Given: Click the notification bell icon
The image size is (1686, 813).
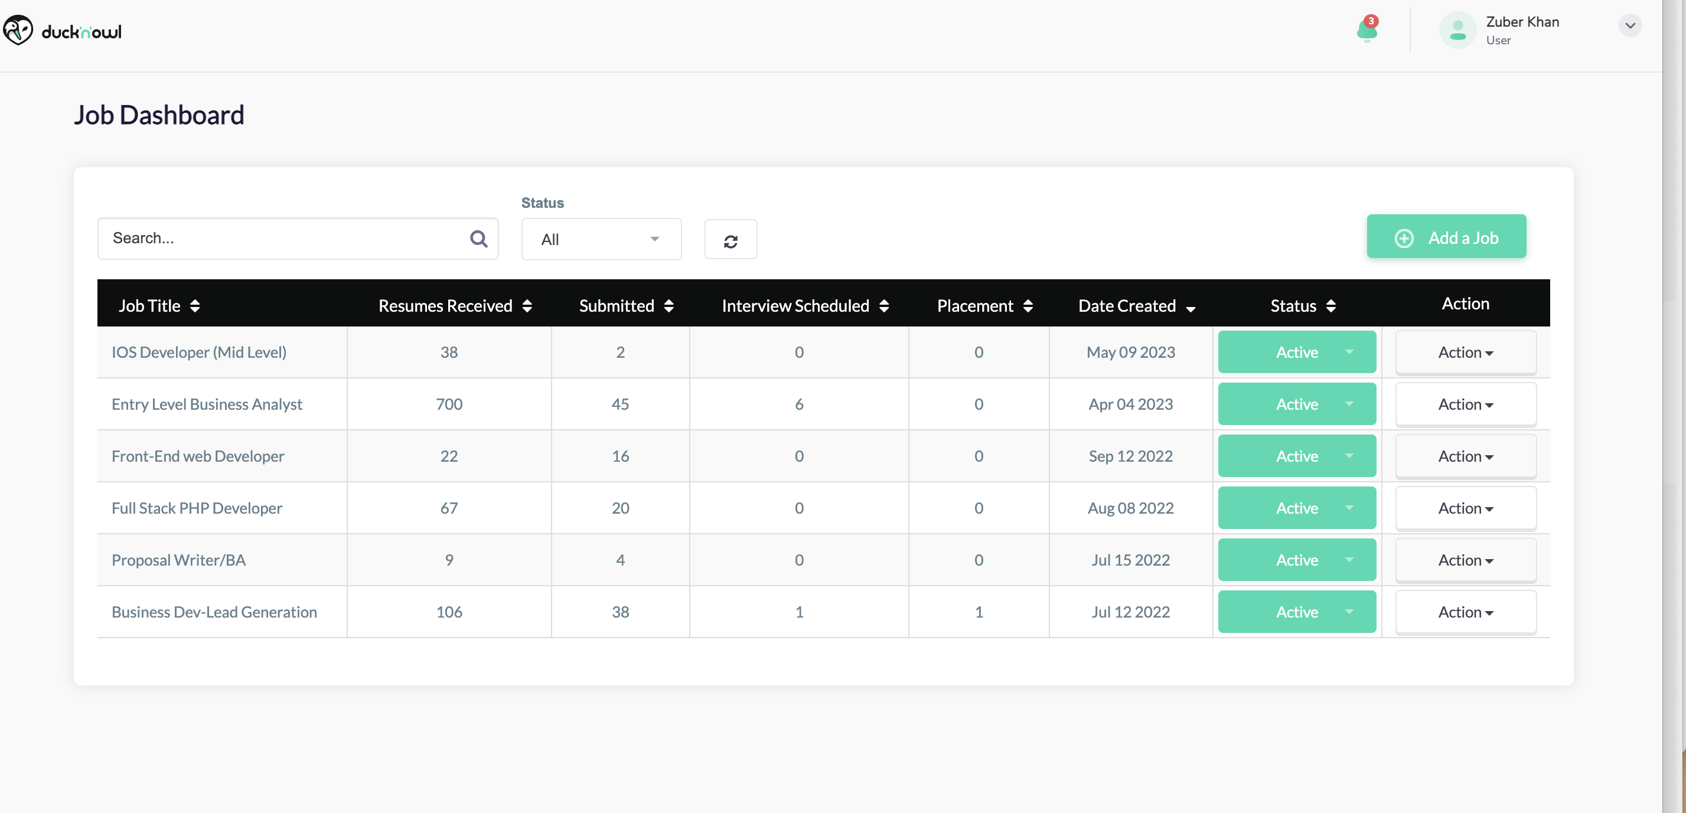Looking at the screenshot, I should click(x=1367, y=30).
